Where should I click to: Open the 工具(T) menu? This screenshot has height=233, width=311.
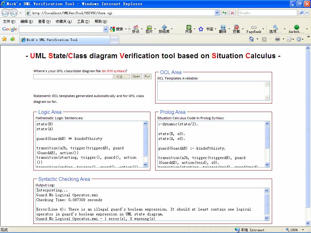tap(83, 22)
